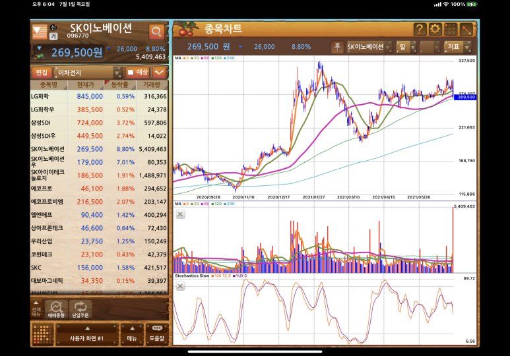Sort by 거래량 column header

(152, 85)
